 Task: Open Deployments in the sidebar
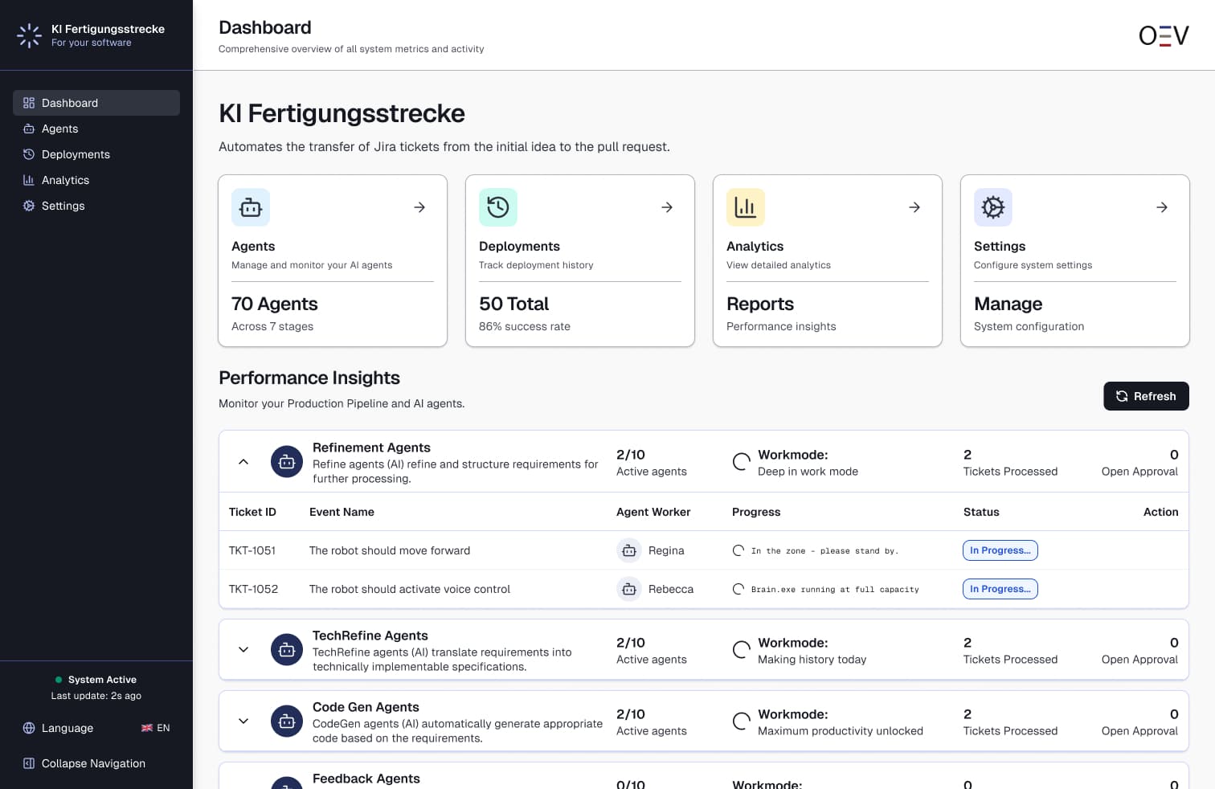(76, 154)
